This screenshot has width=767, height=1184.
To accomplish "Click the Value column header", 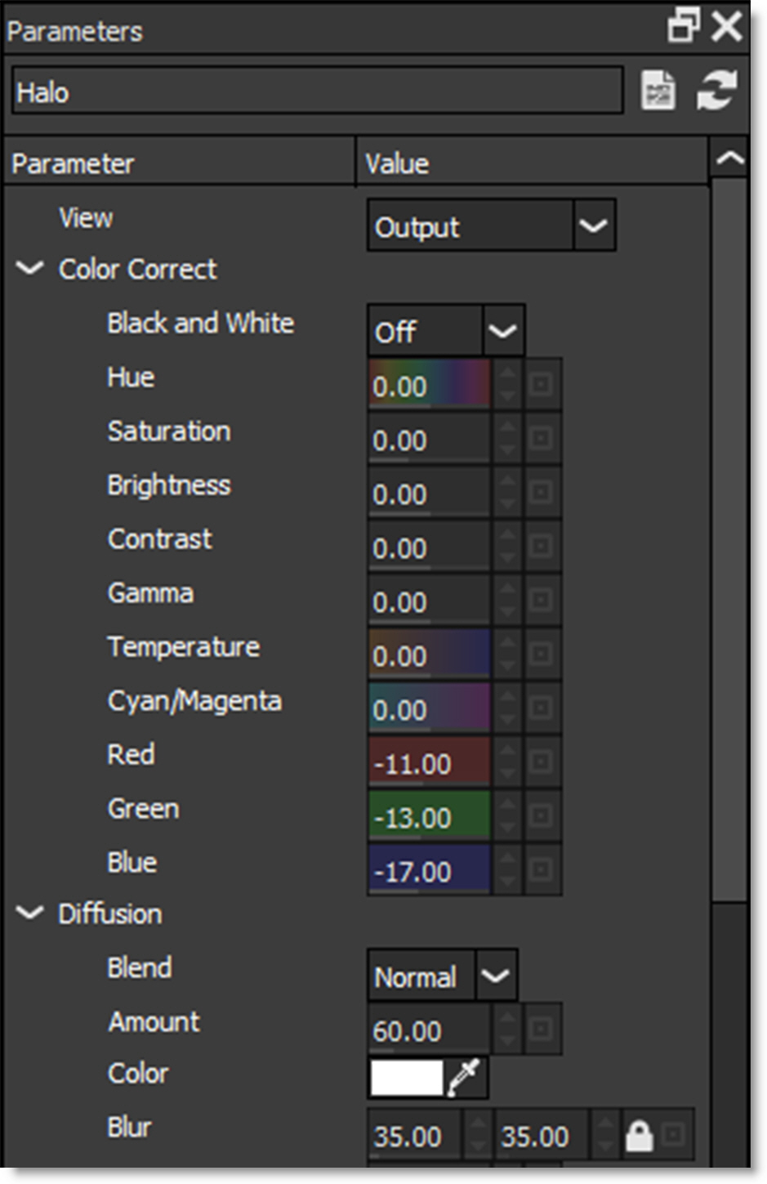I will pyautogui.click(x=531, y=163).
